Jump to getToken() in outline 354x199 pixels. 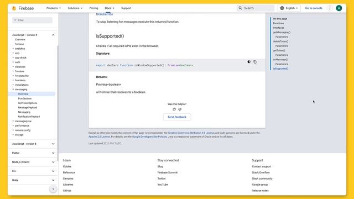coord(279,50)
